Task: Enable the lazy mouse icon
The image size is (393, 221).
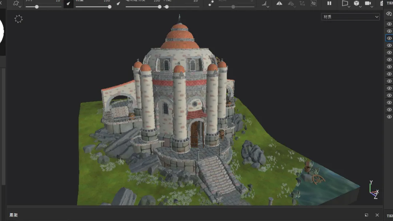Action: [x=211, y=3]
